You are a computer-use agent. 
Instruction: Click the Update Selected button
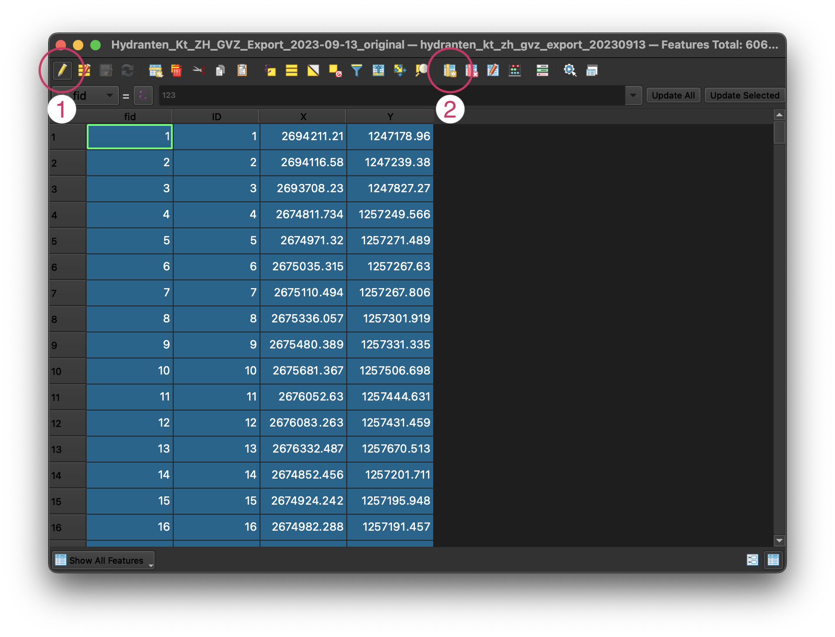pos(744,95)
